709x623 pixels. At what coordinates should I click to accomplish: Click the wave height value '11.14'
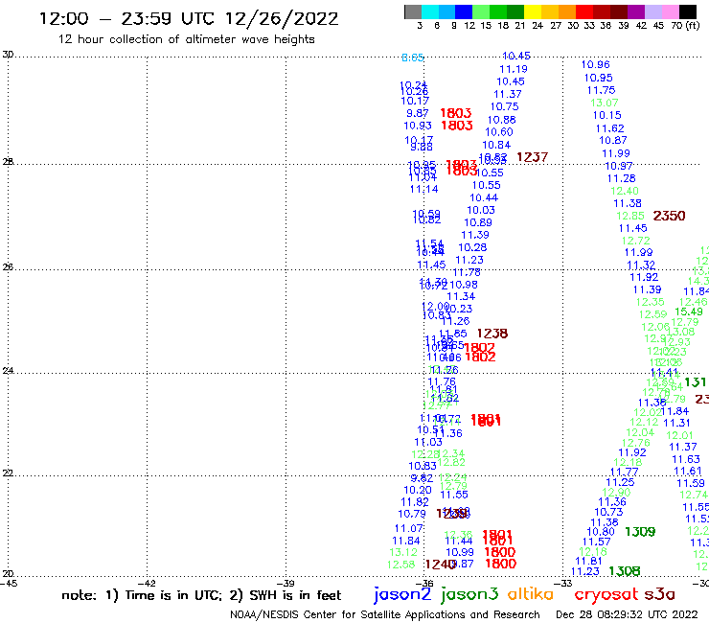[x=423, y=189]
